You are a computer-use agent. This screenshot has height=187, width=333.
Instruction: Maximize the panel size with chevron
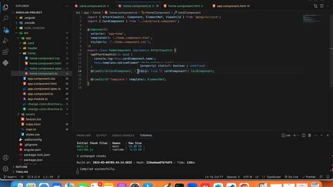[322, 135]
